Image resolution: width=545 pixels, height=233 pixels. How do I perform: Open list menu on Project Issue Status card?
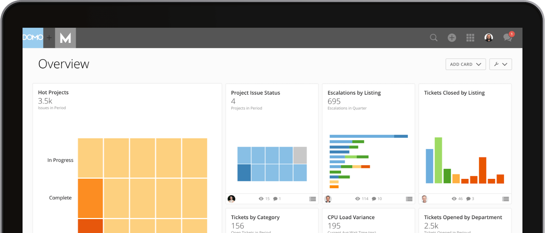pos(312,199)
